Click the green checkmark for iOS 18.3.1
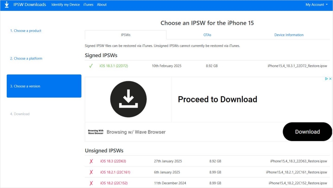 pyautogui.click(x=91, y=66)
